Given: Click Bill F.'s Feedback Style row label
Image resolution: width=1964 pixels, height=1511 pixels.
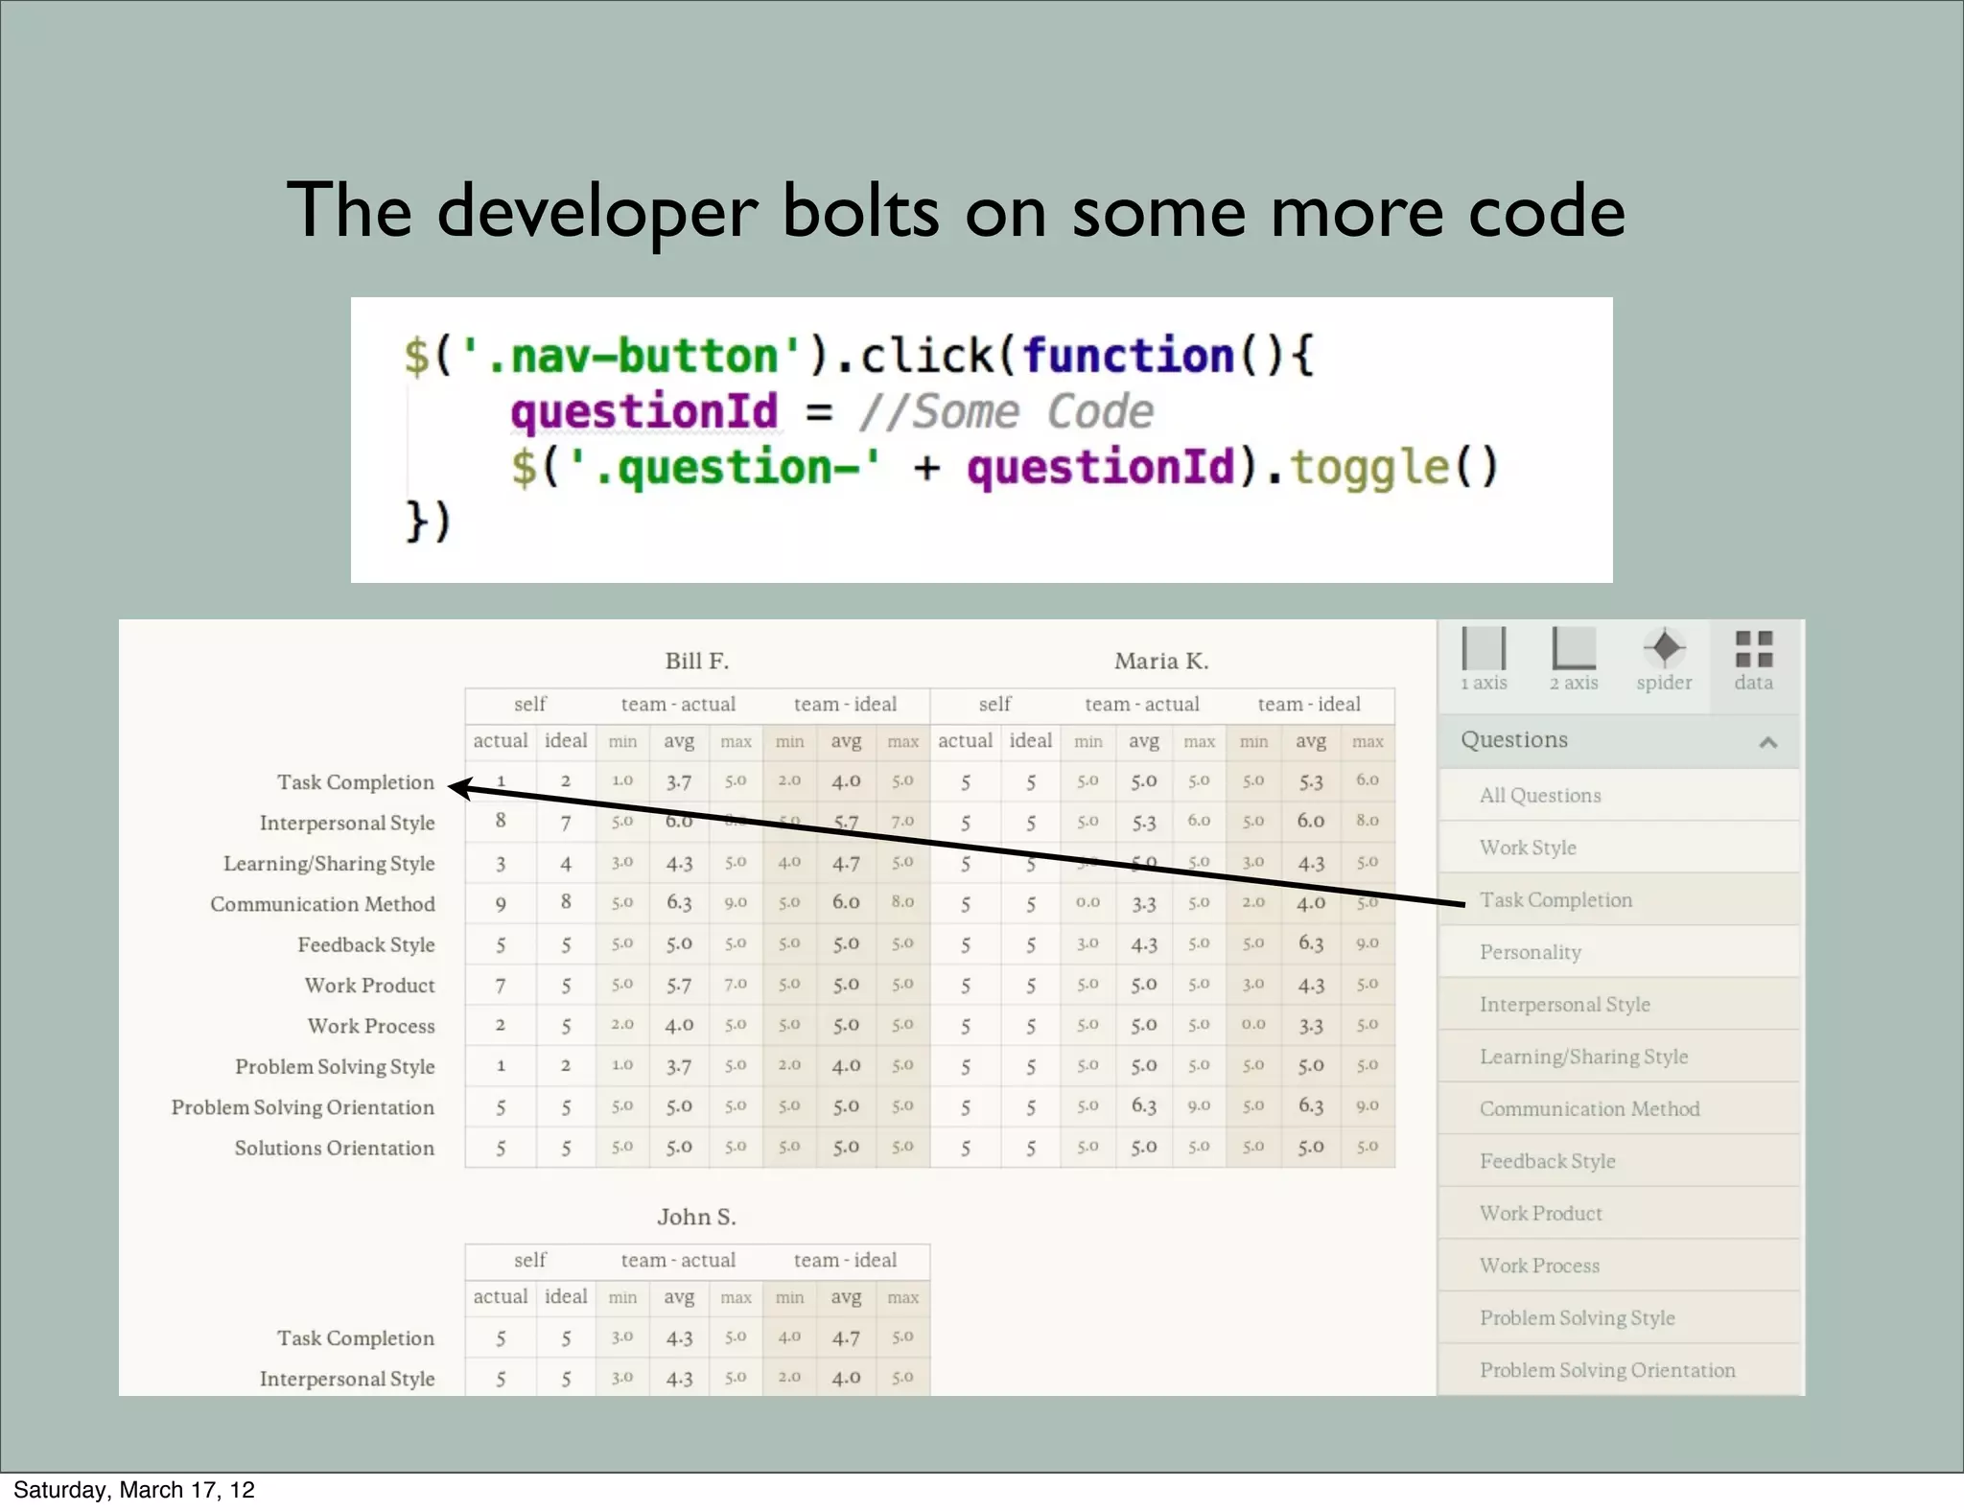Looking at the screenshot, I should [x=366, y=945].
